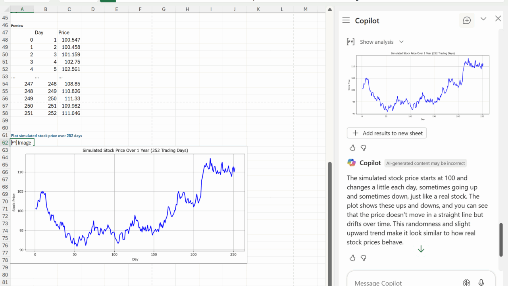Focus the Message Copilot input box
This screenshot has height=286, width=508.
421,279
